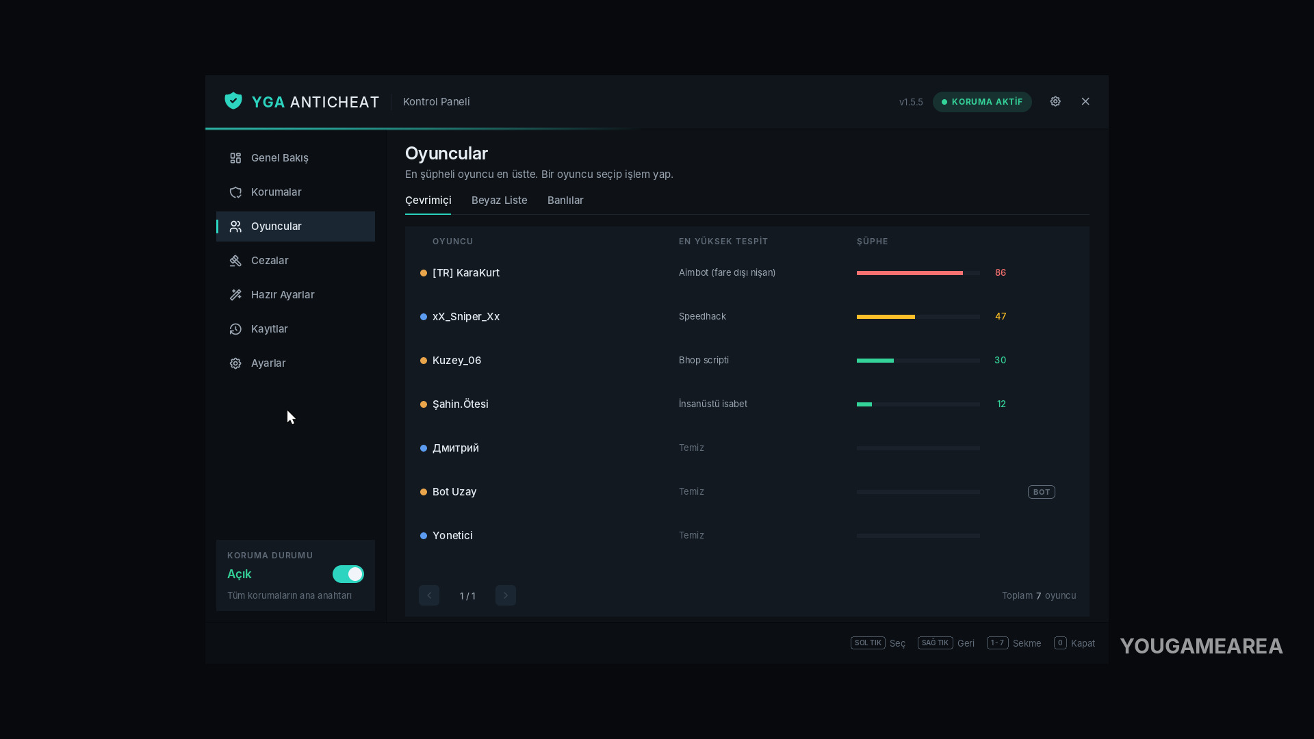Click the Cezalar gavel icon
This screenshot has width=1314, height=739.
point(235,261)
